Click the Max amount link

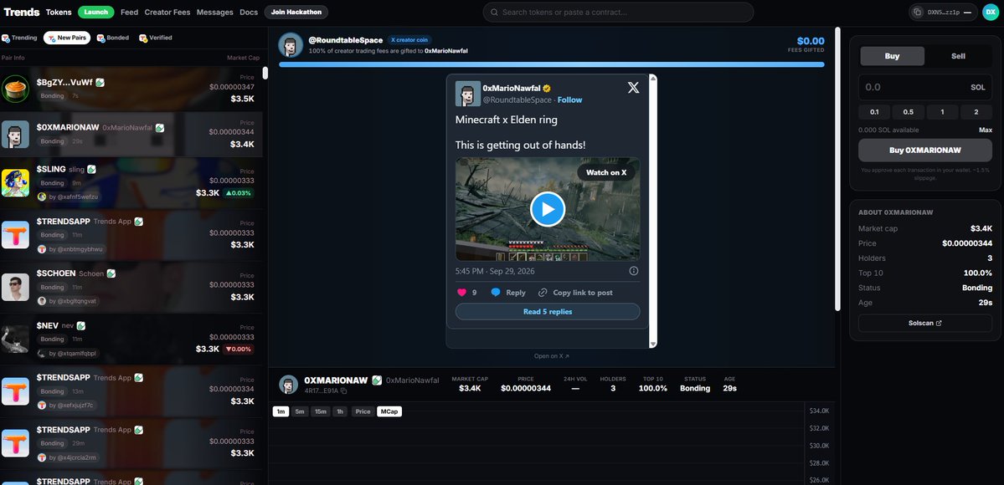click(x=986, y=130)
